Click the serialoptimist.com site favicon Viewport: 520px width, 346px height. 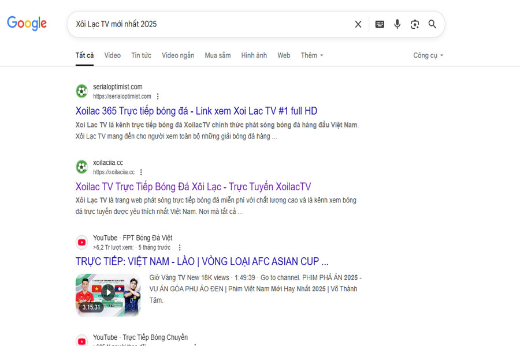(x=82, y=91)
